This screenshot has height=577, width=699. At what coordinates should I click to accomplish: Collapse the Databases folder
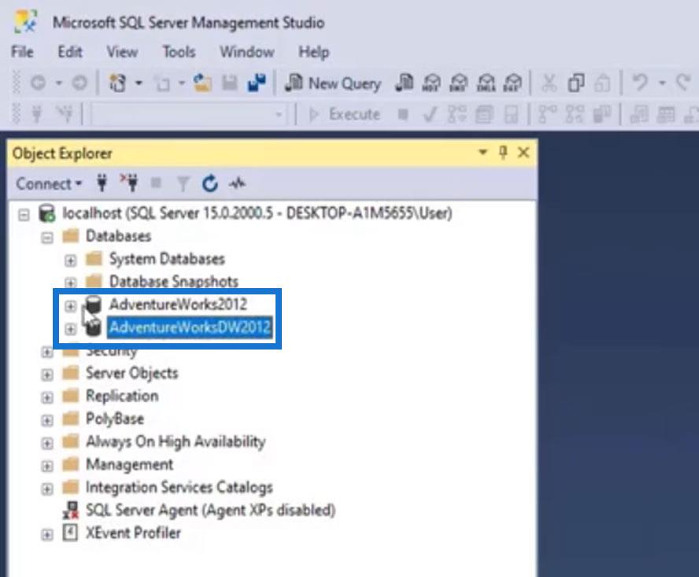click(46, 238)
